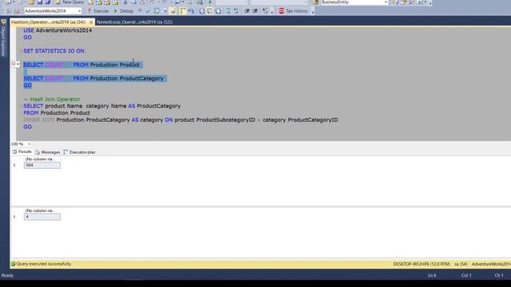This screenshot has height=287, width=511.
Task: Click Specify Values for Template Parameters icon
Action: point(265,10)
